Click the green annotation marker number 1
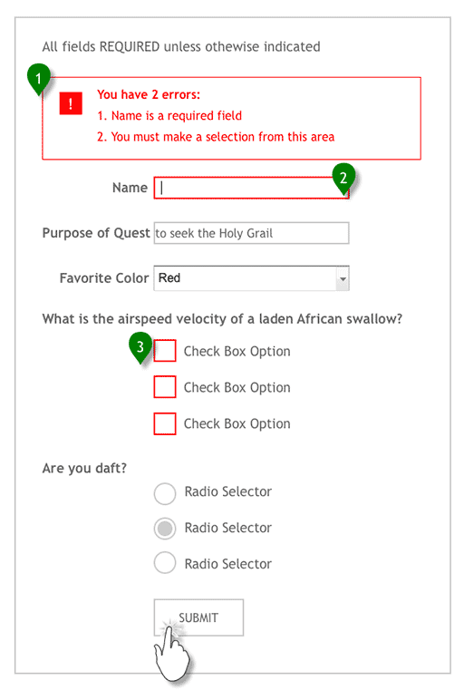This screenshot has height=690, width=464. 38,79
